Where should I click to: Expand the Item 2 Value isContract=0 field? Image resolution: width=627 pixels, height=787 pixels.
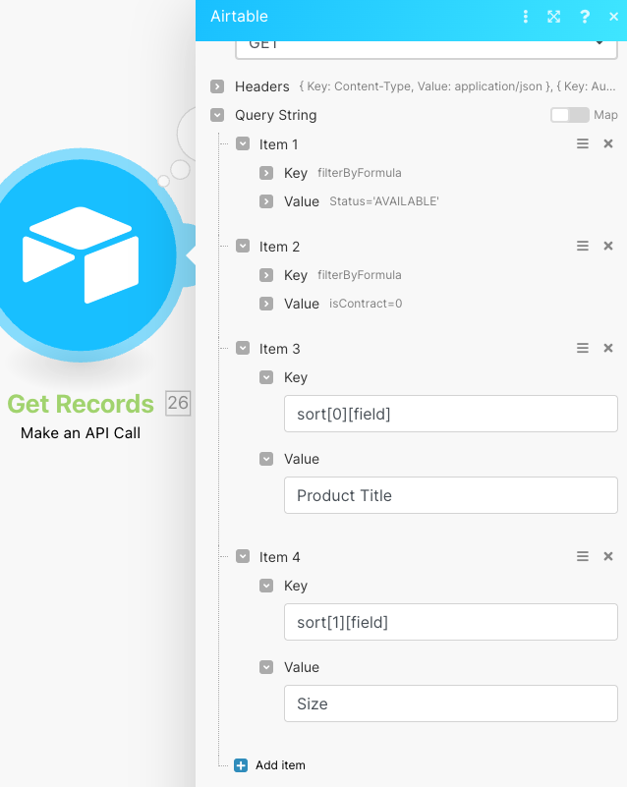coord(266,304)
